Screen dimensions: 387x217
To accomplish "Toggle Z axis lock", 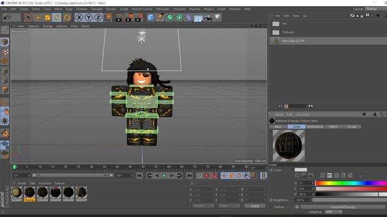I will tap(98, 17).
